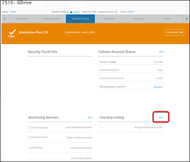Viewport: 190px width, 162px height.
Task: Switch to the Test tab
Action: click(x=167, y=19)
